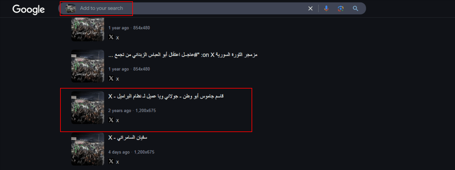Click the '4 days ago · 1,200x675' metadata text
Screen dimensions: 455x170
(131, 152)
